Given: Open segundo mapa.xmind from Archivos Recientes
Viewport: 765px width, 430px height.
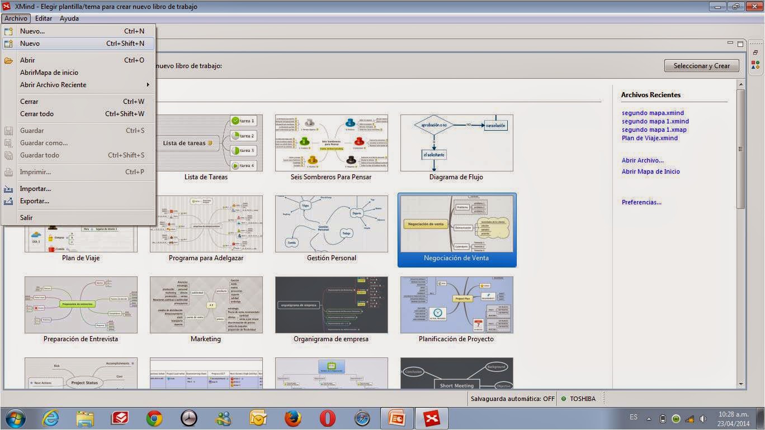Looking at the screenshot, I should (652, 112).
